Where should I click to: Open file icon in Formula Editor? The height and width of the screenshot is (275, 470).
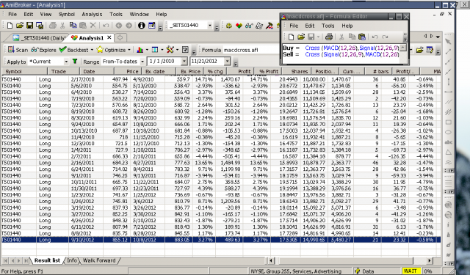click(x=301, y=37)
